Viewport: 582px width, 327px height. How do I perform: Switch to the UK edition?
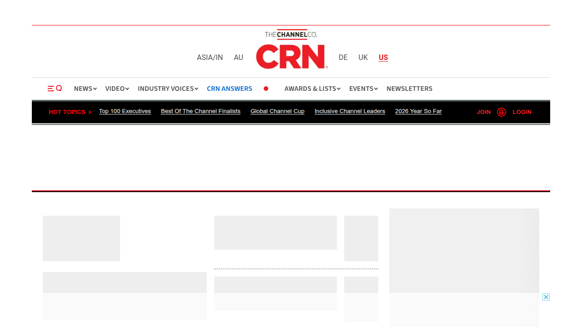click(x=363, y=57)
